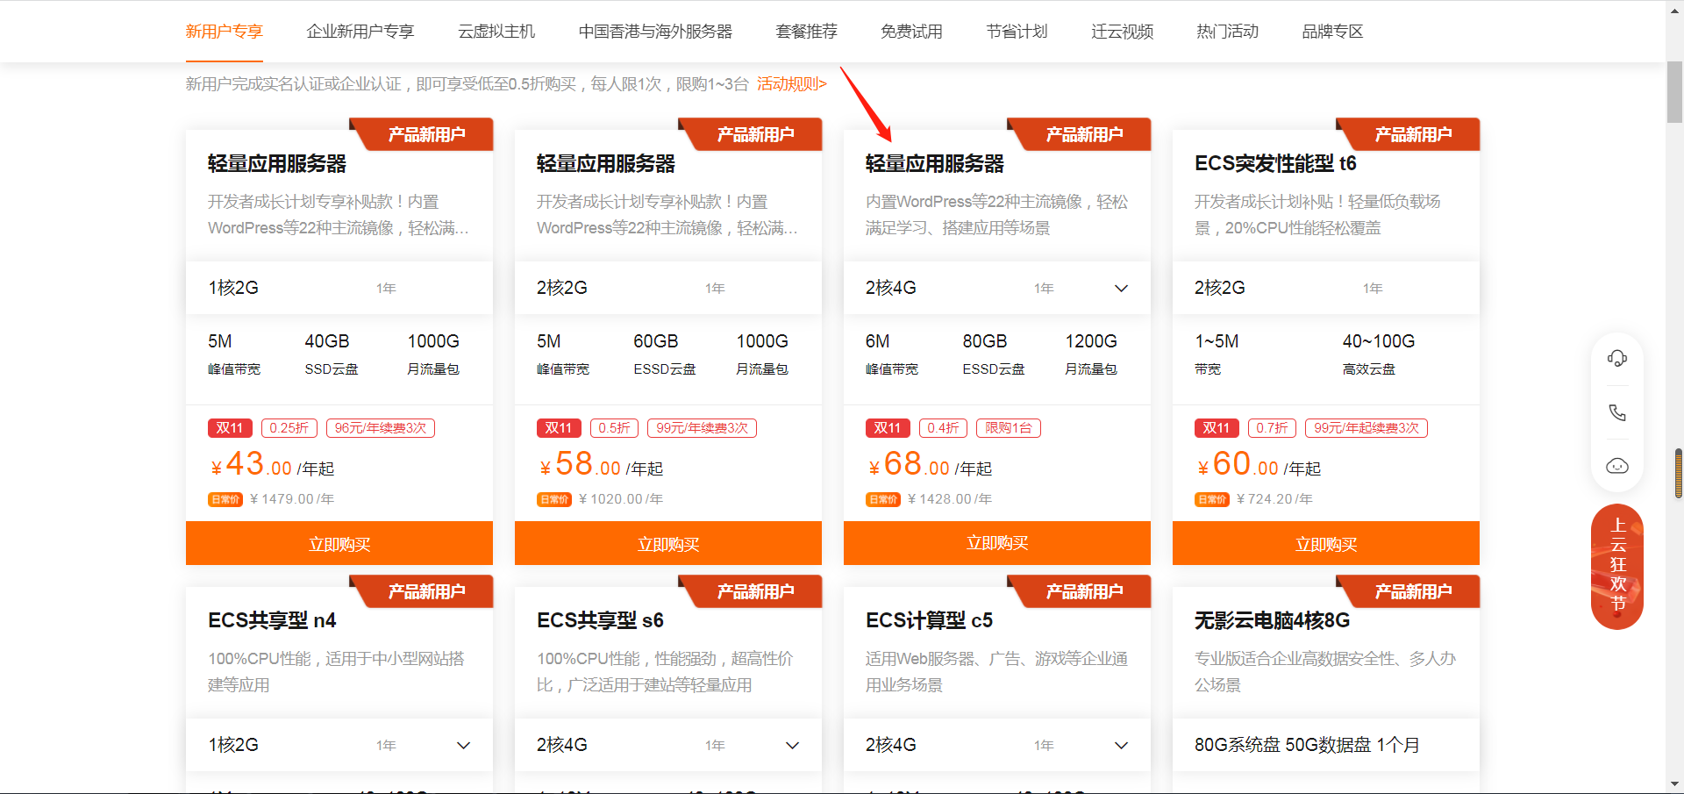
Task: Open the chat robot icon
Action: pos(1616,466)
